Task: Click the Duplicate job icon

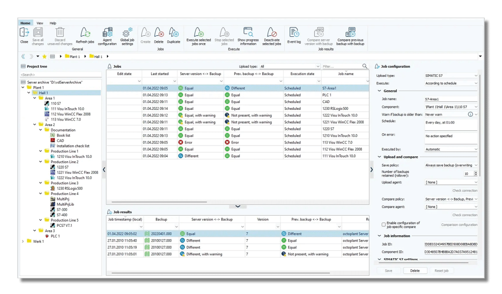Action: click(174, 32)
